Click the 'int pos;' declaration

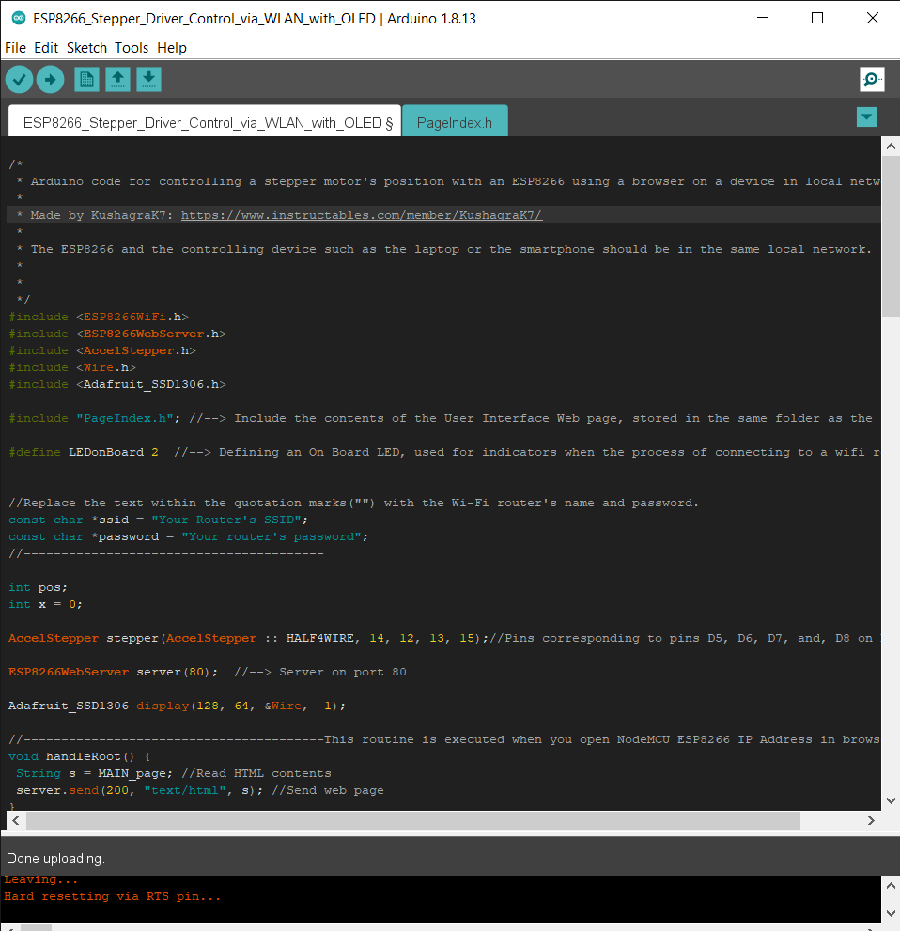point(38,587)
